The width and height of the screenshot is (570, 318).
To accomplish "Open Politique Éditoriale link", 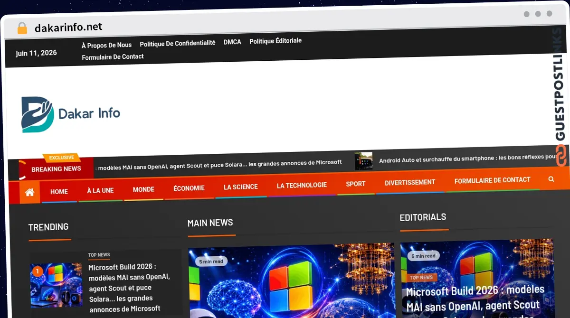I will 275,41.
